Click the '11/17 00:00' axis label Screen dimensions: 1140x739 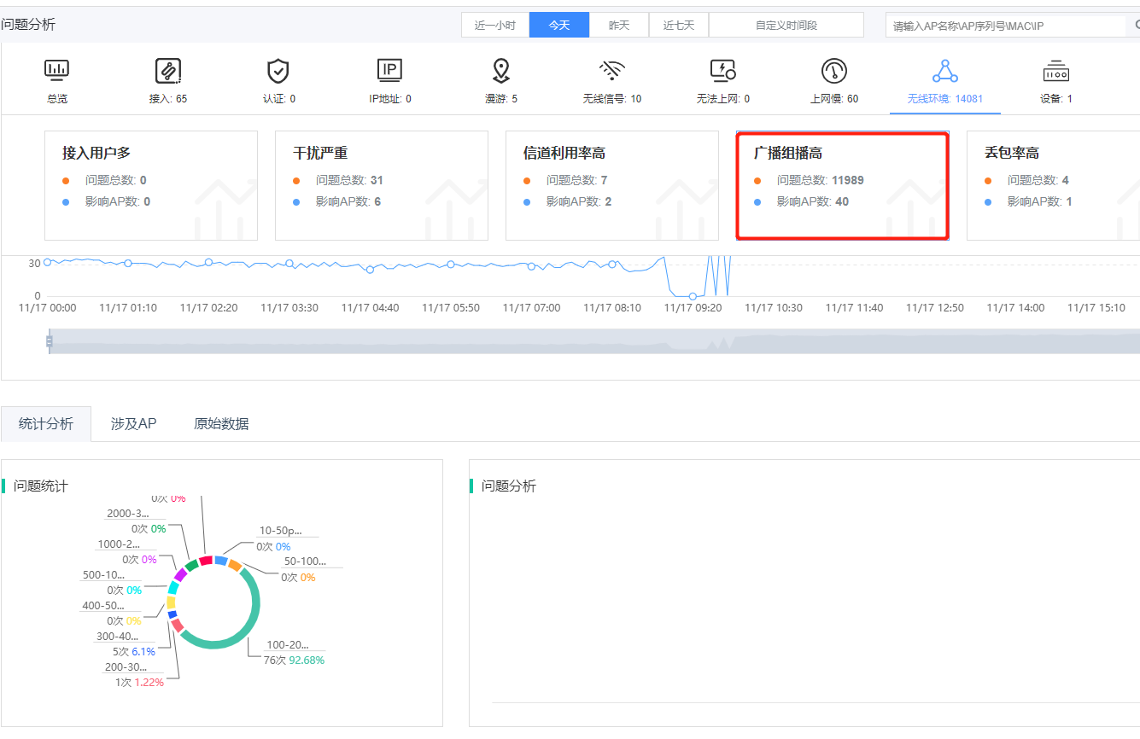48,307
